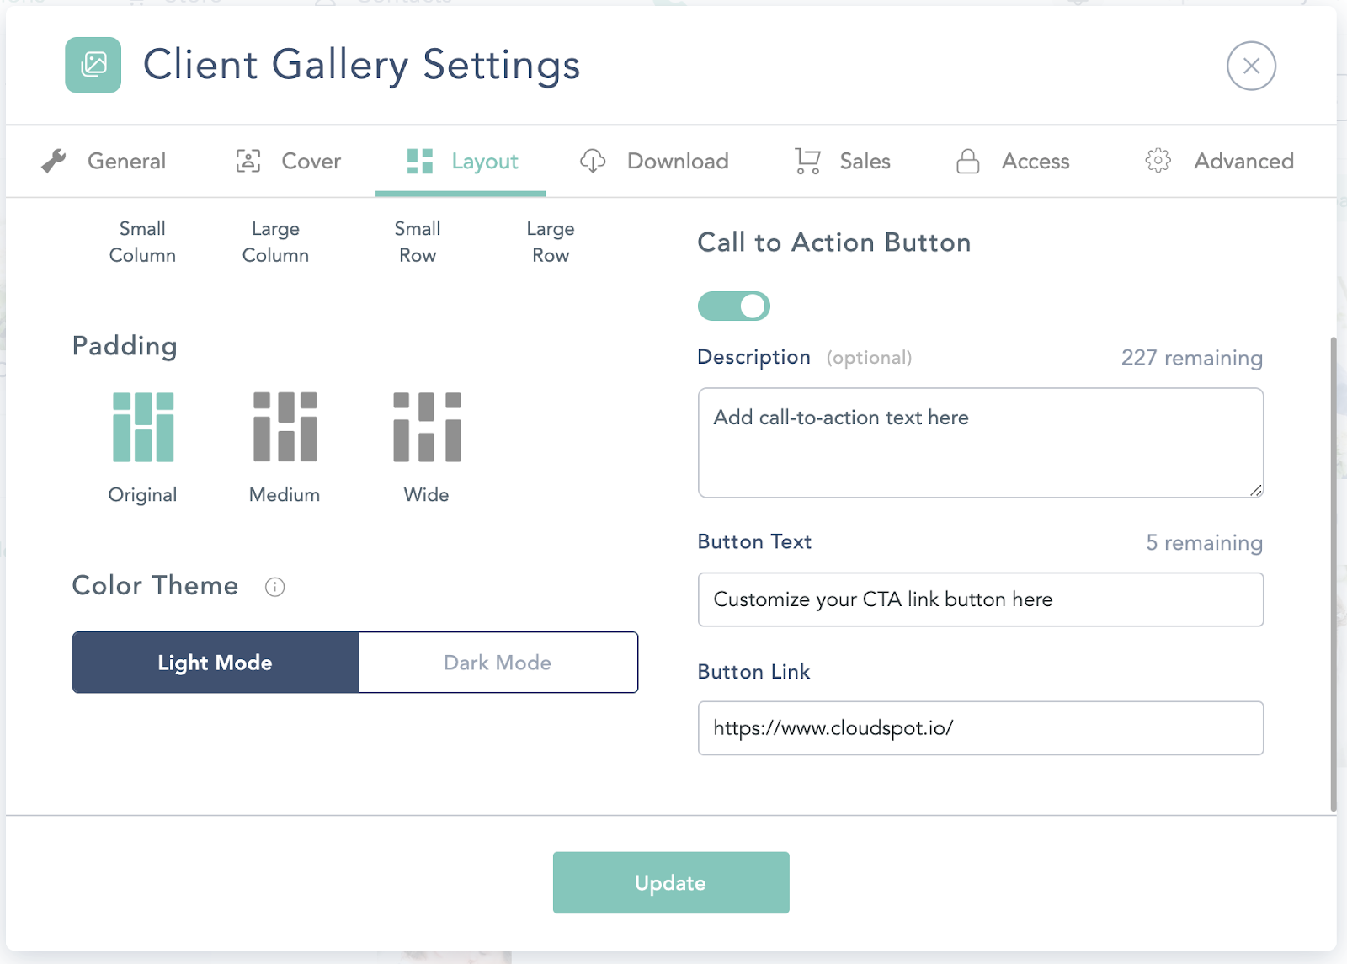Image resolution: width=1347 pixels, height=964 pixels.
Task: Select the Medium padding icon
Action: (x=285, y=427)
